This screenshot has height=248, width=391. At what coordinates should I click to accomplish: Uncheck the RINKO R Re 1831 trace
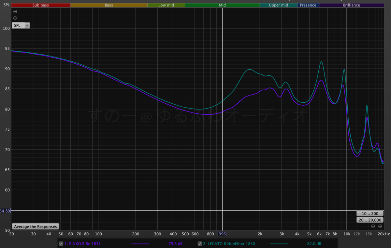61,243
